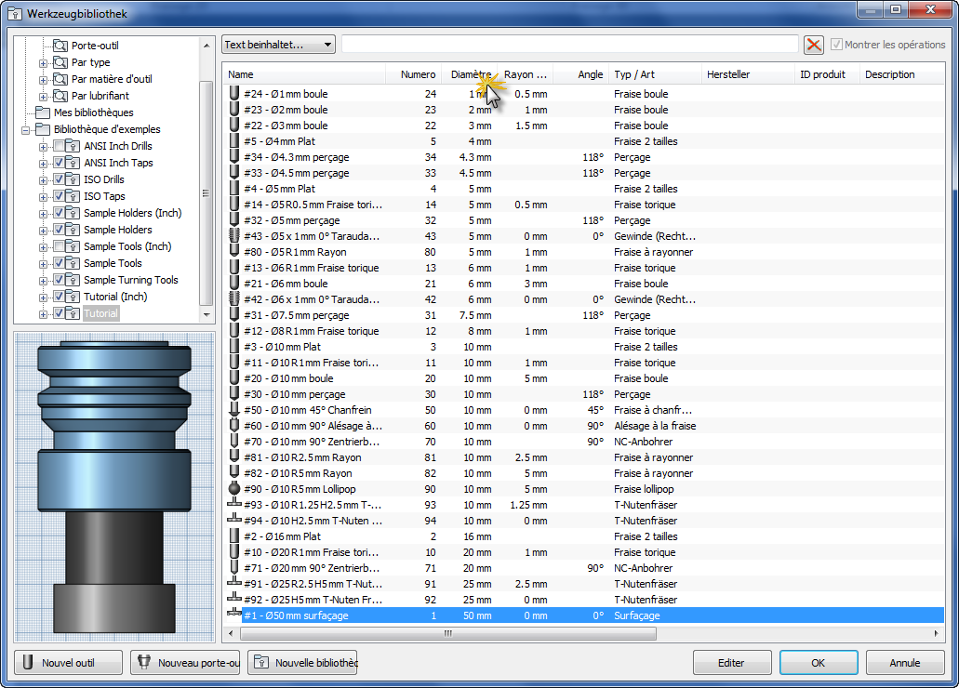959x688 pixels.
Task: Click the T-slot icon of #93 row
Action: click(234, 503)
